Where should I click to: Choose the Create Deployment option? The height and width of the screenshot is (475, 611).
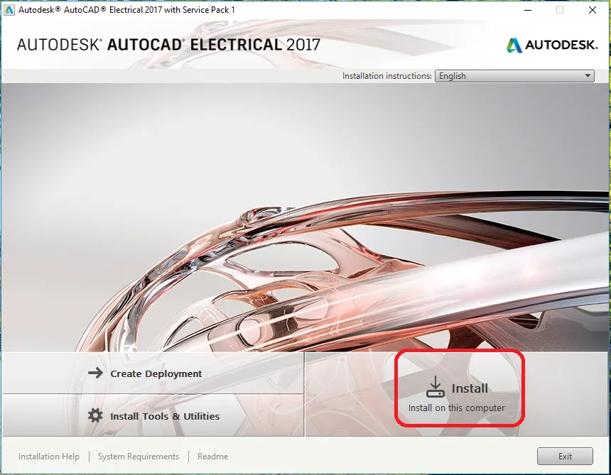click(156, 373)
